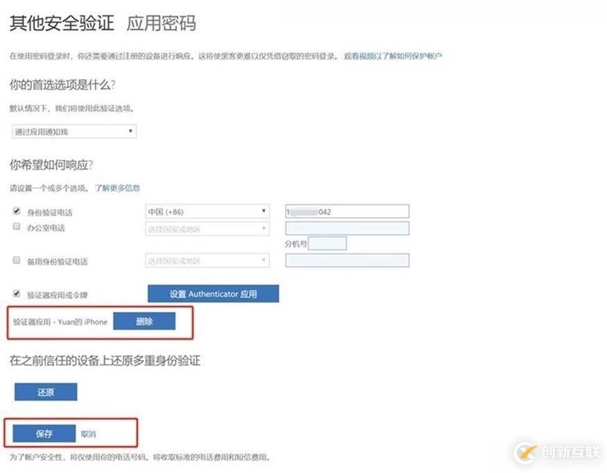
Task: 展开"中国 (+86)"国家代码下拉框
Action: click(x=206, y=212)
